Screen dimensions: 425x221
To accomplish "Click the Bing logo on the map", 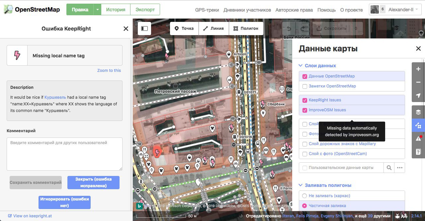I will tap(140, 206).
